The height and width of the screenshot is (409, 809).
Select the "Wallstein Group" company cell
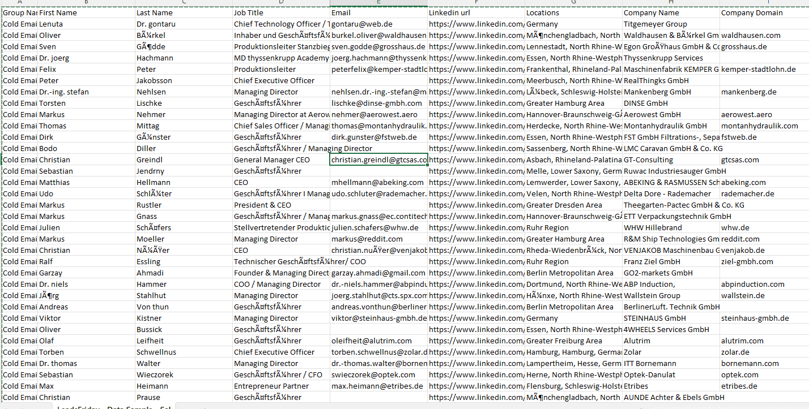coord(671,295)
